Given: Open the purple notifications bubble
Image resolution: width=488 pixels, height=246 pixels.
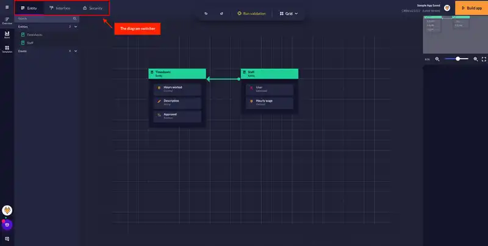Looking at the screenshot, I should 8,224.
